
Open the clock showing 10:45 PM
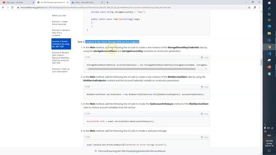(x=269, y=143)
